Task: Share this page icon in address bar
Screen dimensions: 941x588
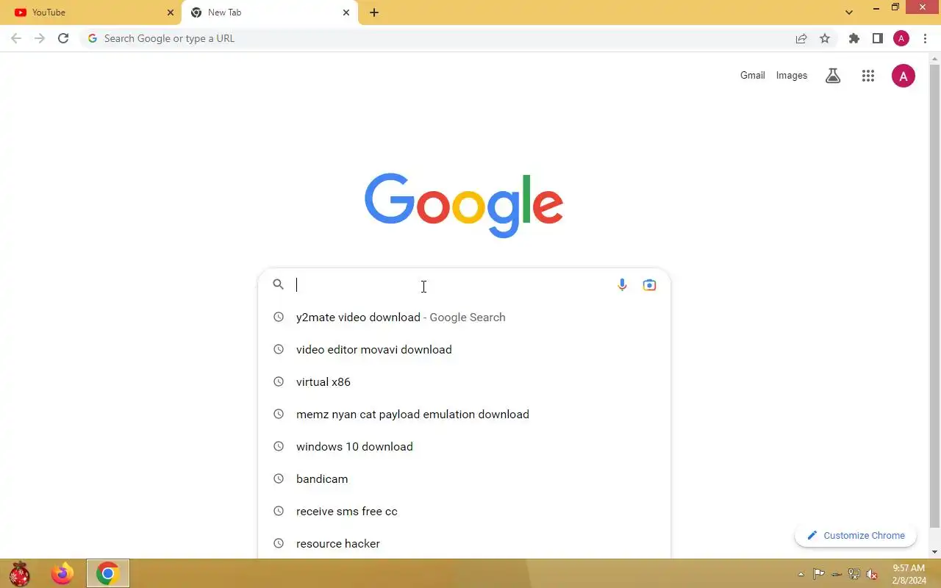Action: pyautogui.click(x=801, y=38)
